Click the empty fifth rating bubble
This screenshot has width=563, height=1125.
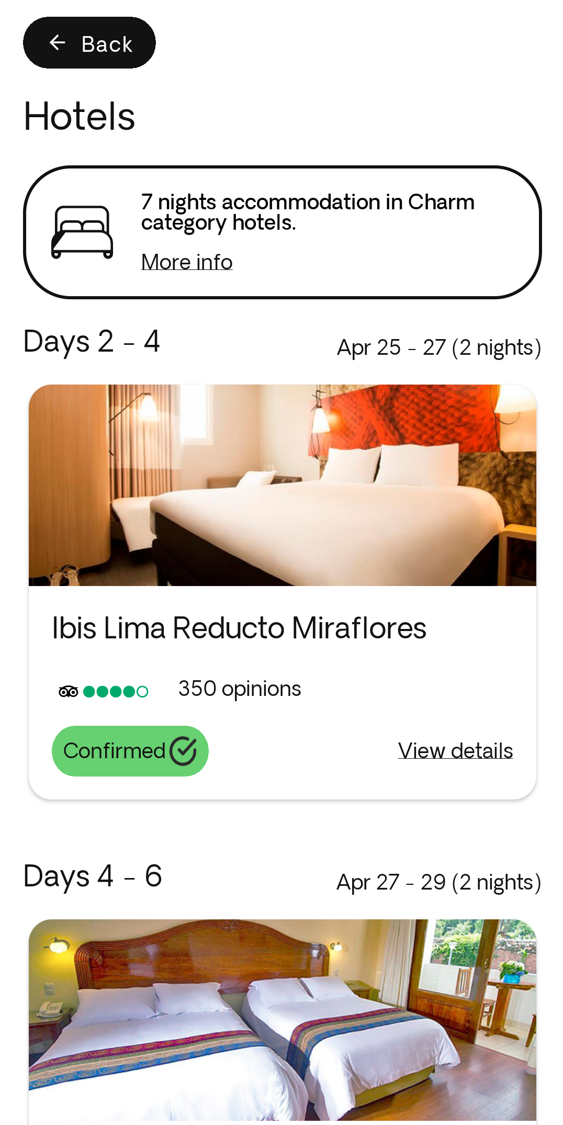tap(142, 692)
